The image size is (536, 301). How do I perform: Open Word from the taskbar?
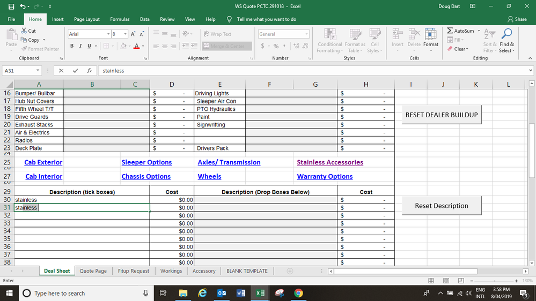(x=241, y=293)
